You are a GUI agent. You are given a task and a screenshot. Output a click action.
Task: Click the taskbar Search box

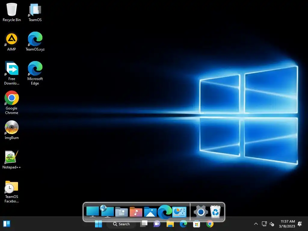click(122, 224)
